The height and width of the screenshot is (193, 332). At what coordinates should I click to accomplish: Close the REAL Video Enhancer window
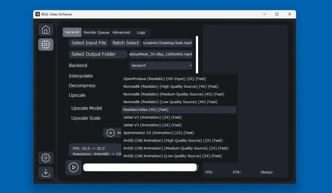[290, 14]
